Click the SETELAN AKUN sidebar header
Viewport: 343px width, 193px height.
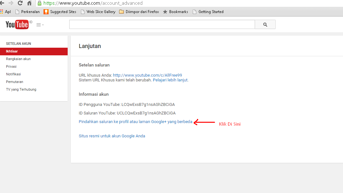(x=19, y=44)
